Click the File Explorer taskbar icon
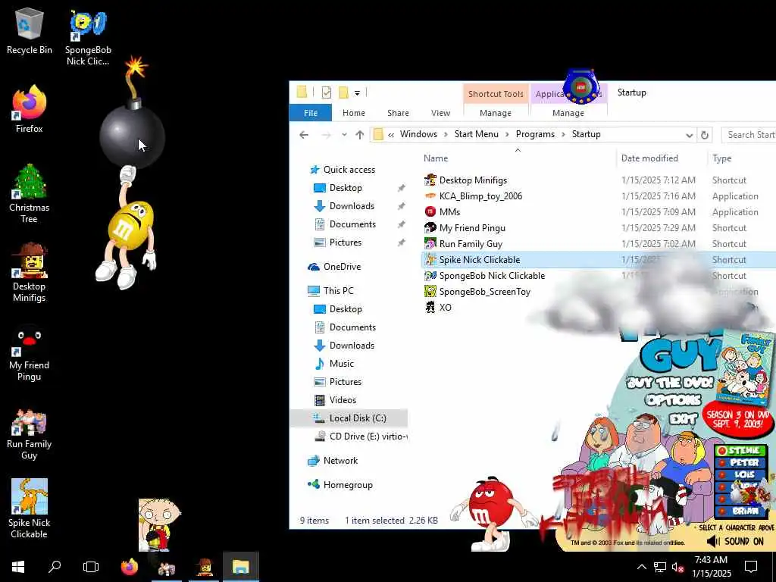Image resolution: width=776 pixels, height=582 pixels. 240,567
